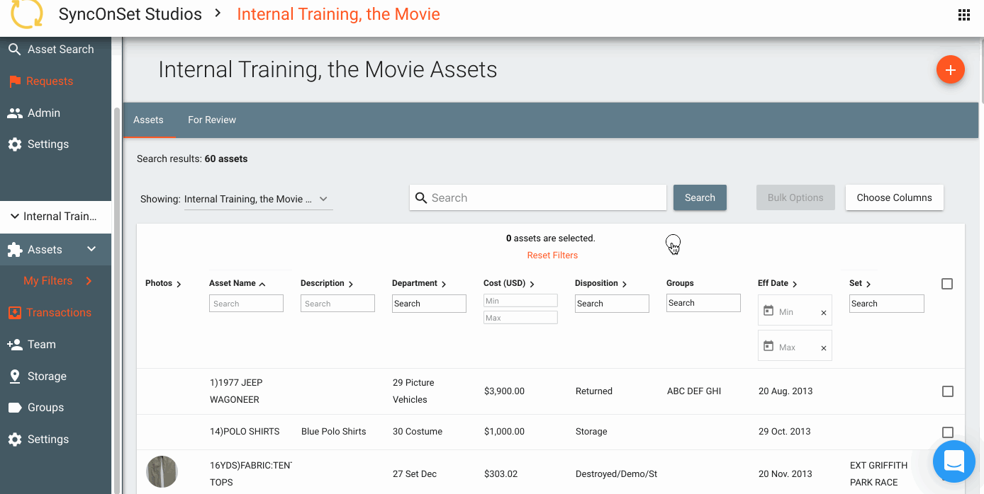984x494 pixels.
Task: Clear the Eff Date Min value
Action: coord(823,312)
